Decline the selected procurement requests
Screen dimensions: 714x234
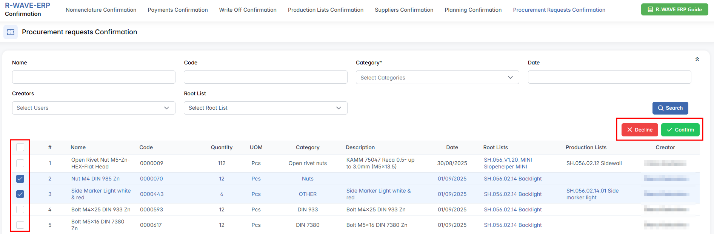(639, 130)
